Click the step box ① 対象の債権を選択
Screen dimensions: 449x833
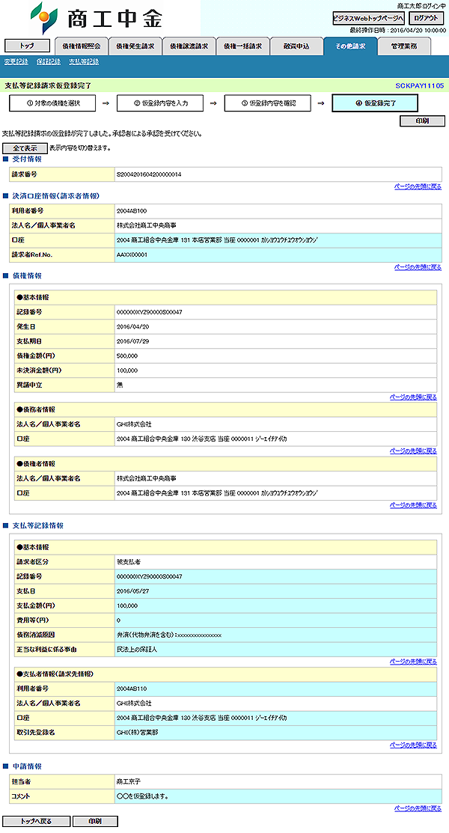click(x=52, y=103)
